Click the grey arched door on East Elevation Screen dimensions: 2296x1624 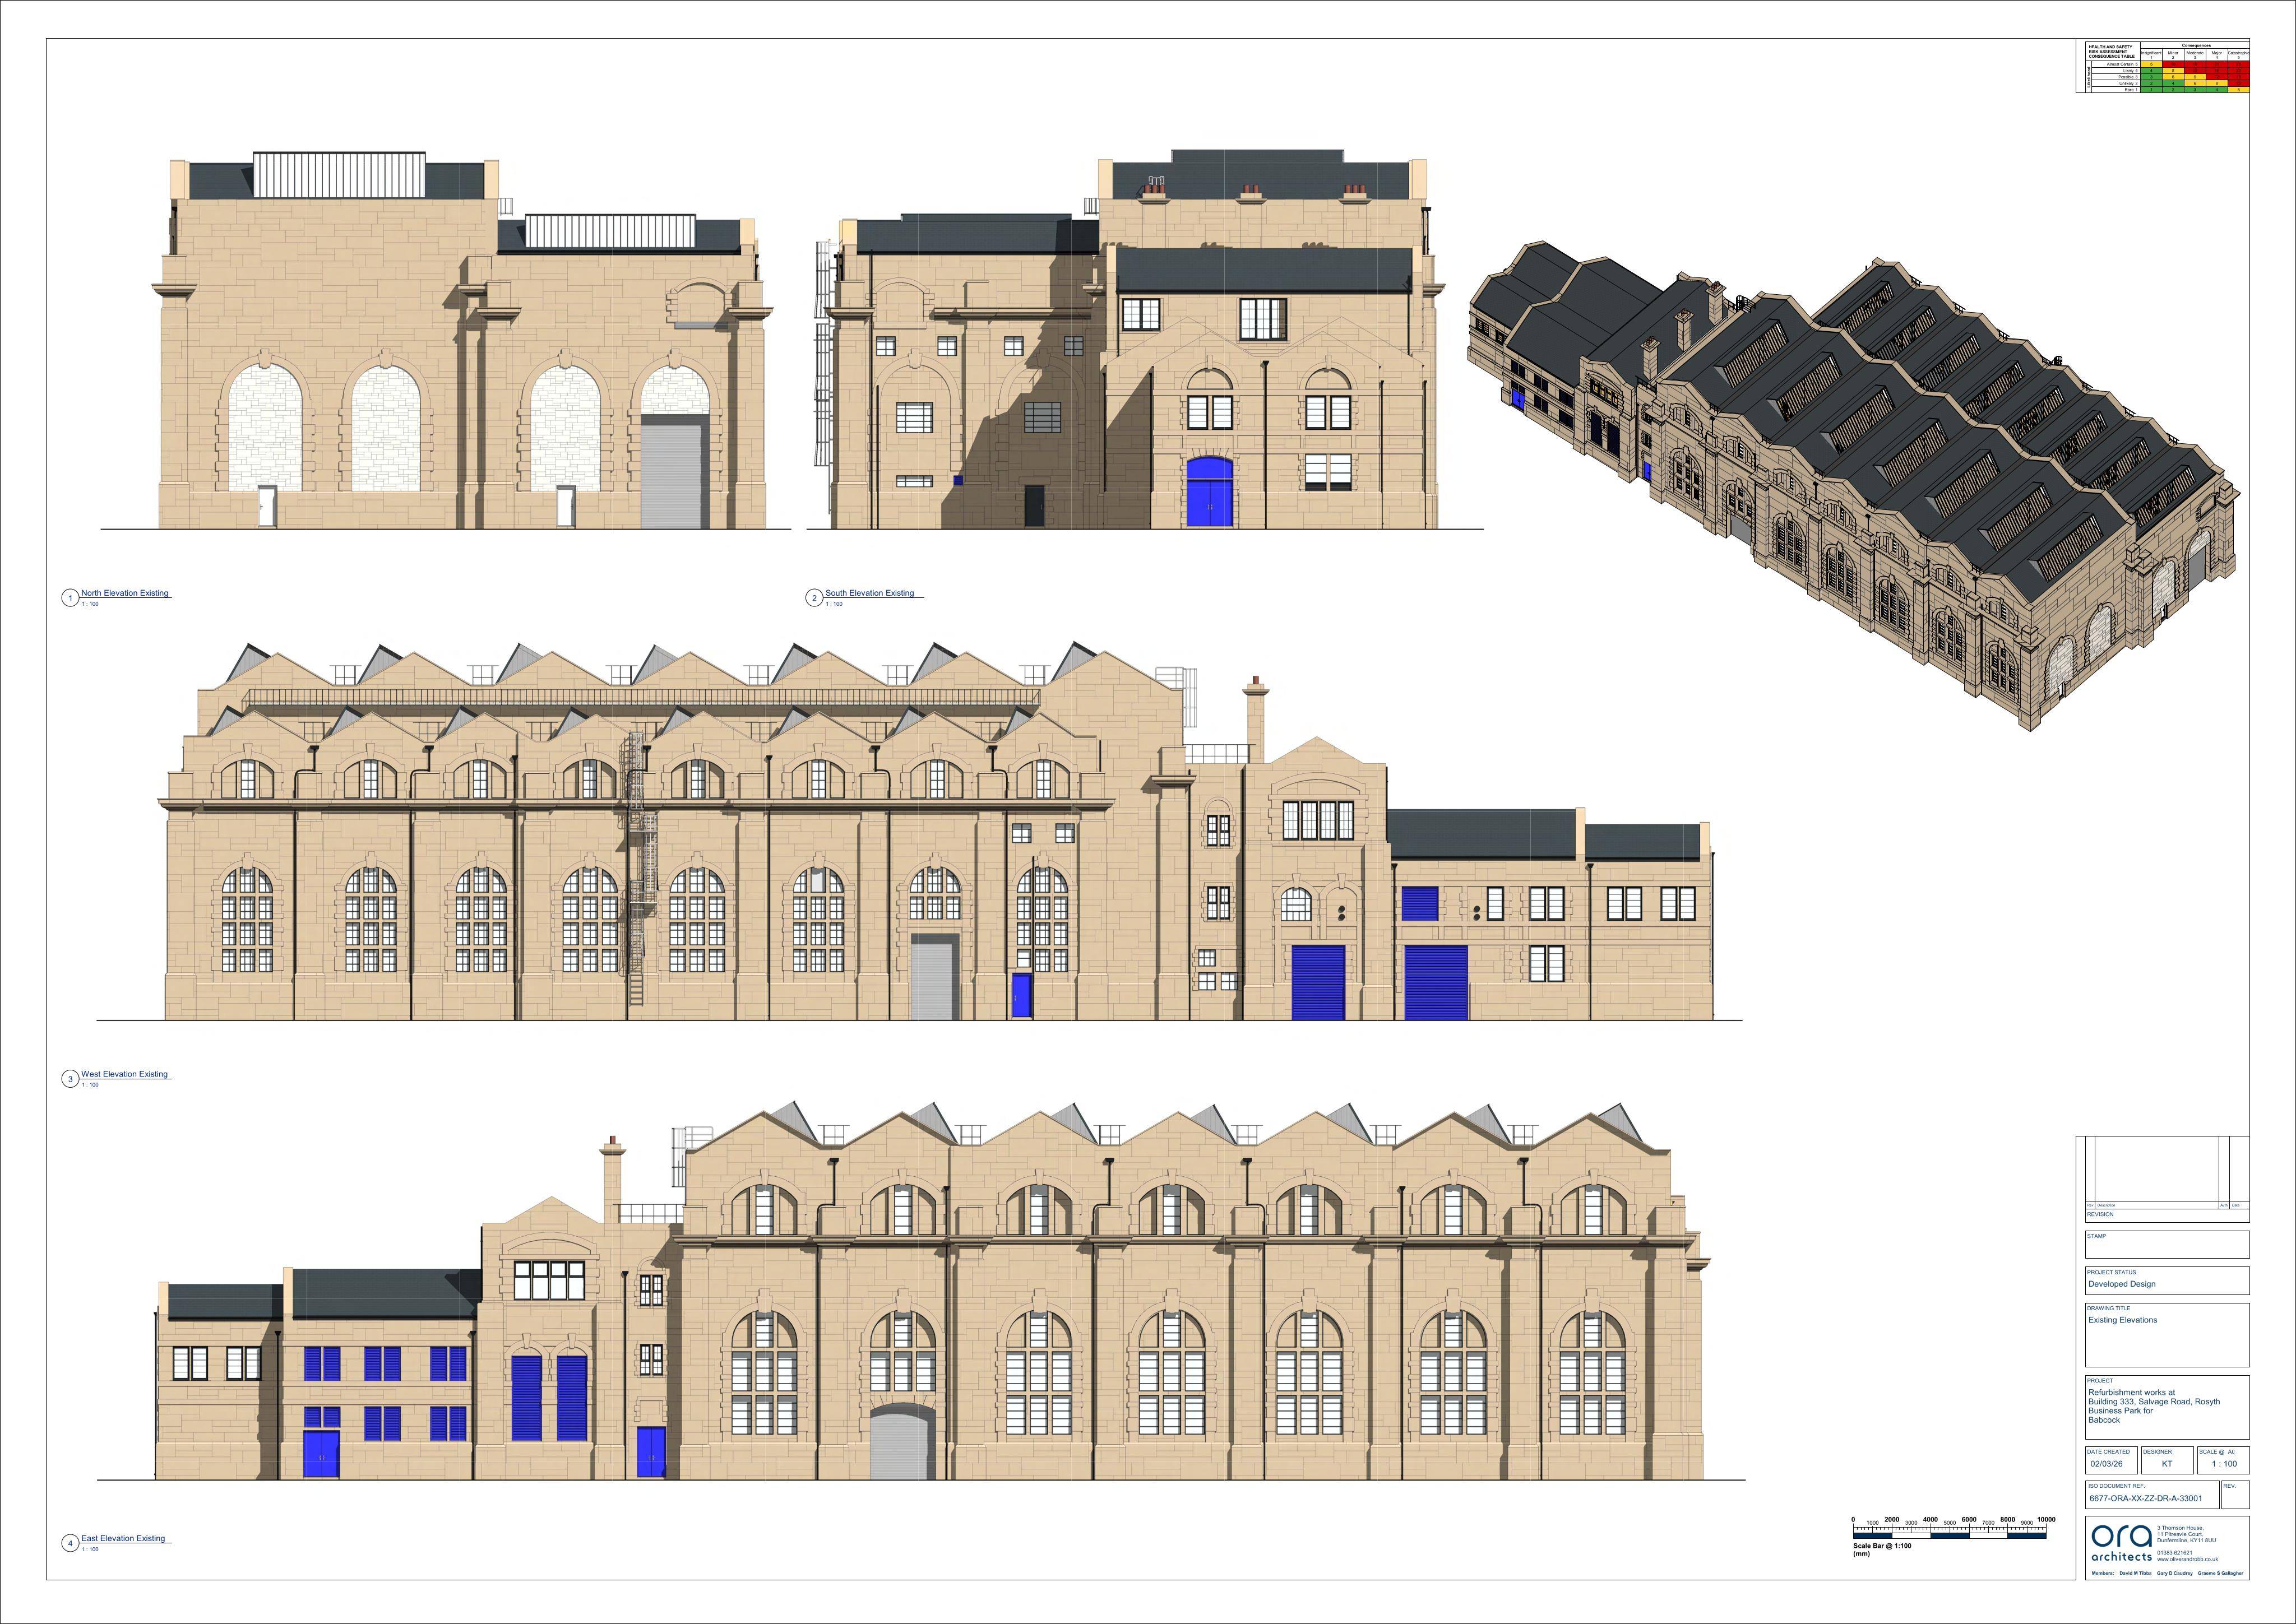(x=904, y=1441)
